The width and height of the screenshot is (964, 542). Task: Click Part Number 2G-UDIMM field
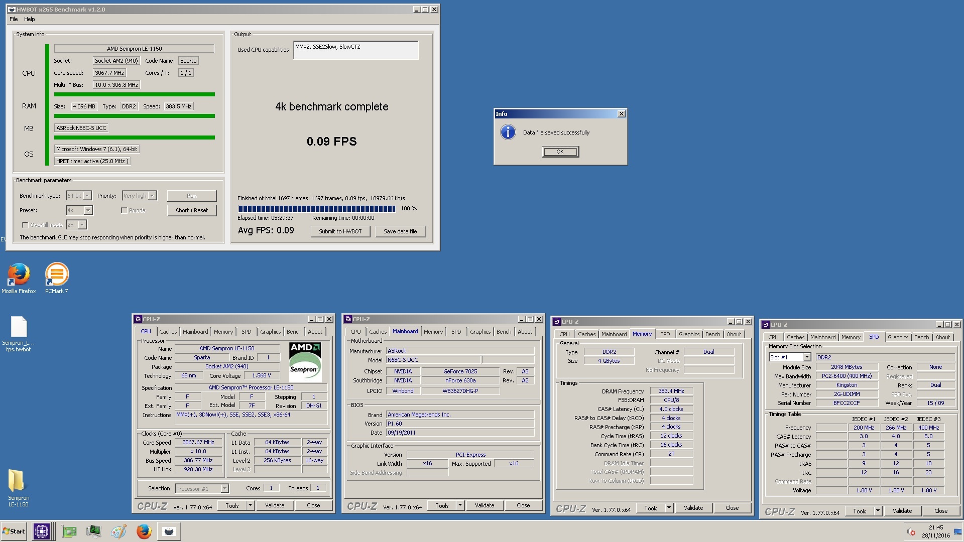pos(847,394)
